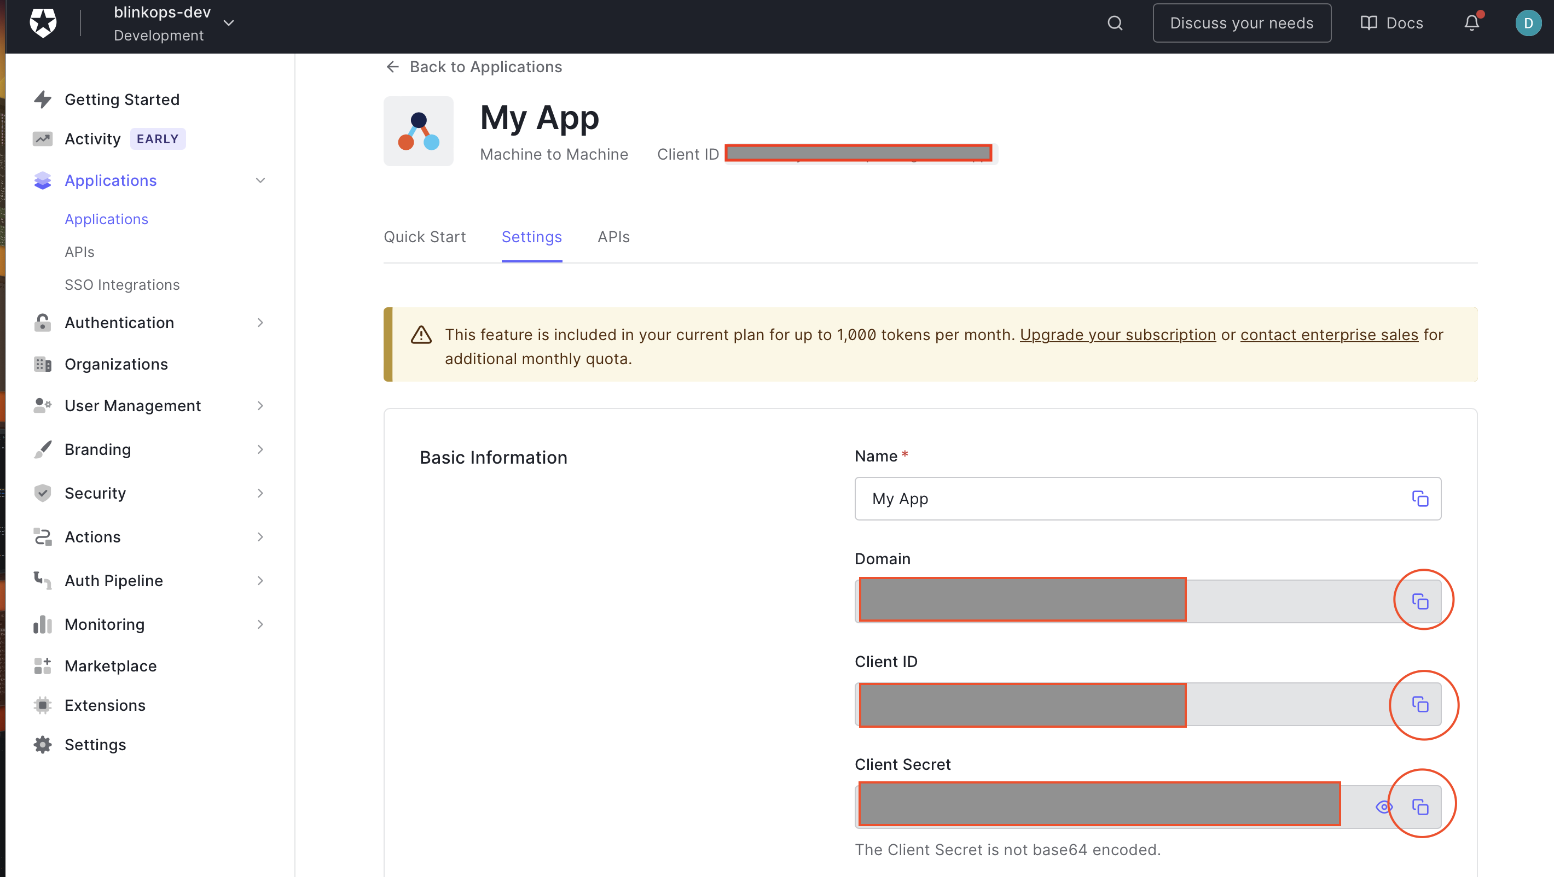
Task: Open the notifications bell
Action: (x=1470, y=22)
